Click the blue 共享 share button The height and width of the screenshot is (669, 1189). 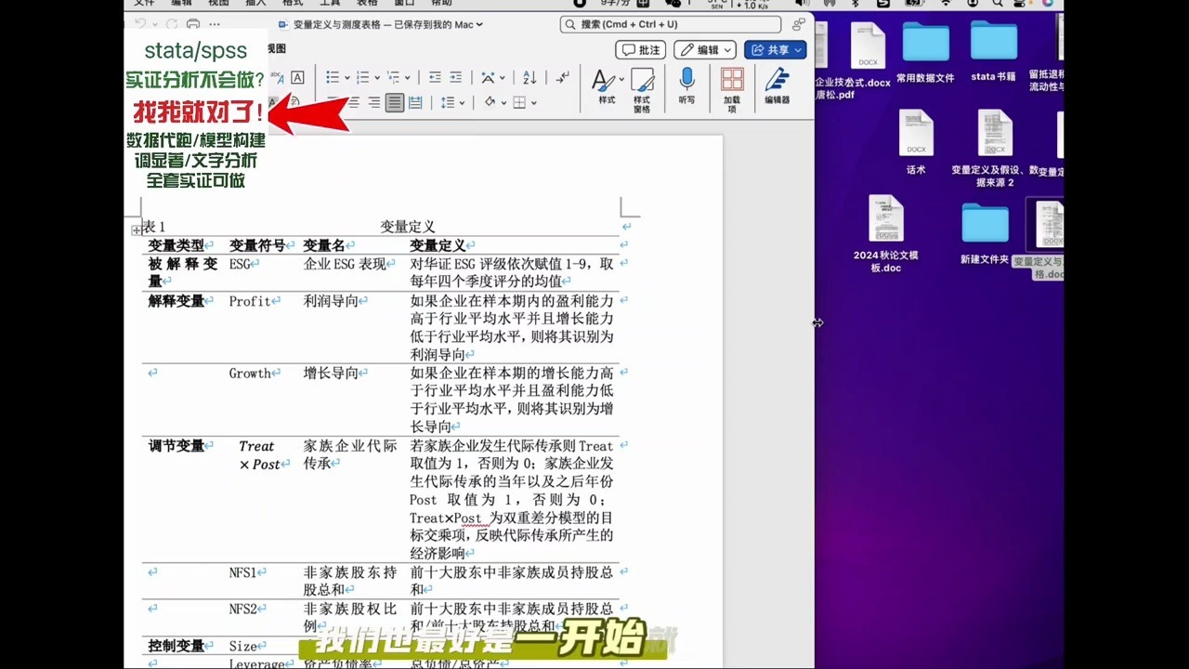pyautogui.click(x=775, y=50)
